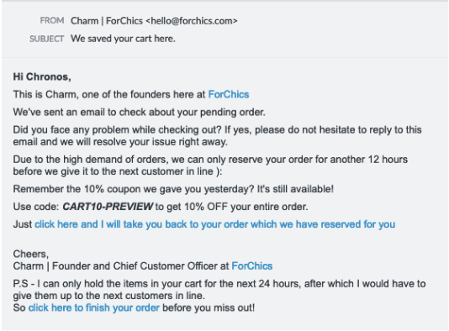449x331 pixels.
Task: Click the sender name 'Charm' in the From field
Action: click(x=84, y=21)
